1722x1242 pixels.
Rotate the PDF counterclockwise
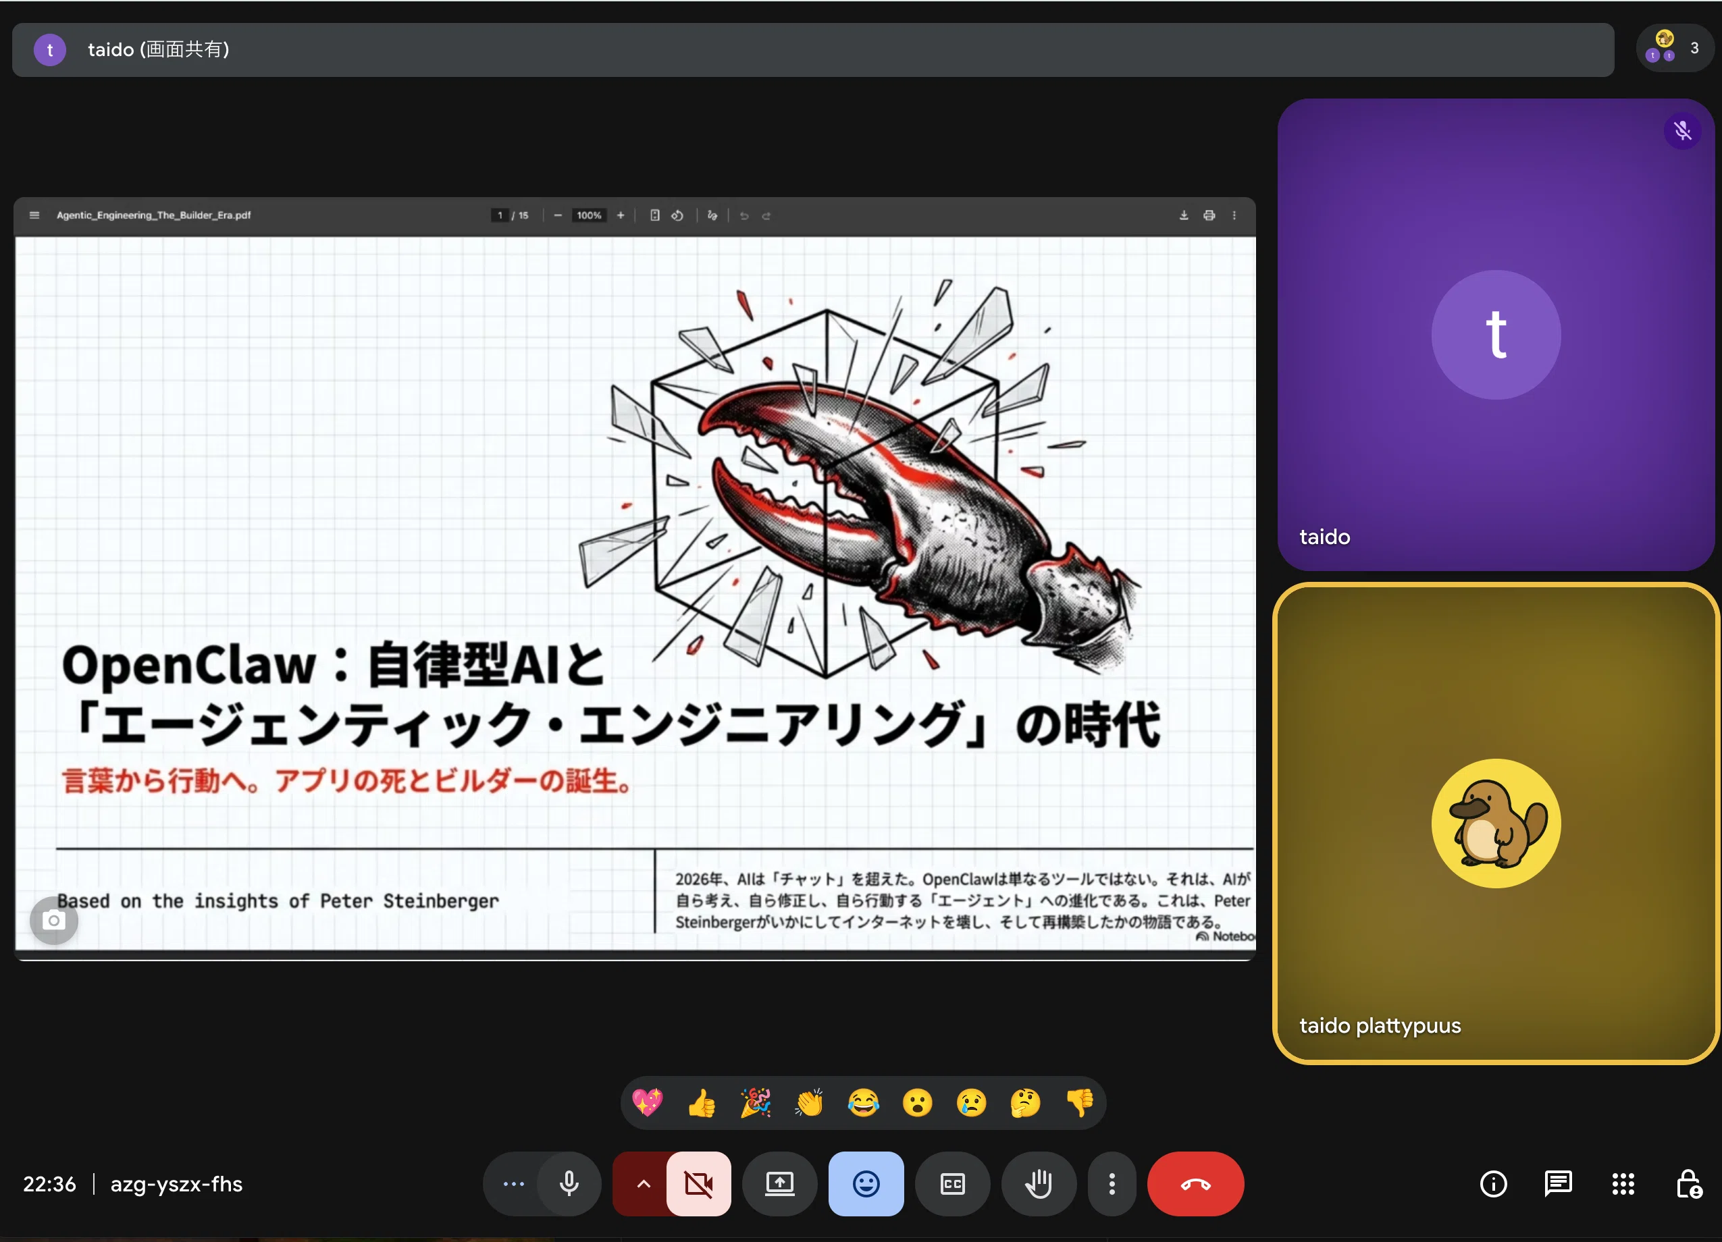677,215
